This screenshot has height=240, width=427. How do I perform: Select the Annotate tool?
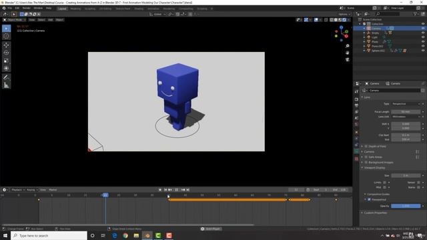pos(6,77)
